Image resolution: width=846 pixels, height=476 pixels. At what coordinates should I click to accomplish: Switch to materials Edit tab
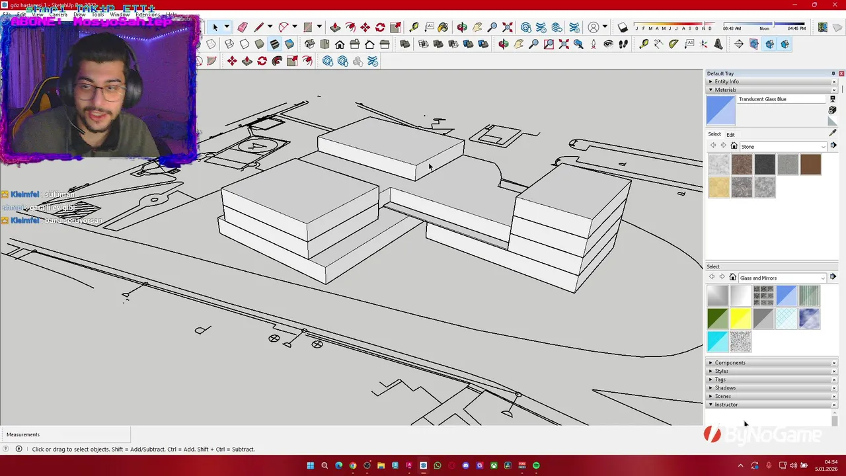[x=730, y=134]
